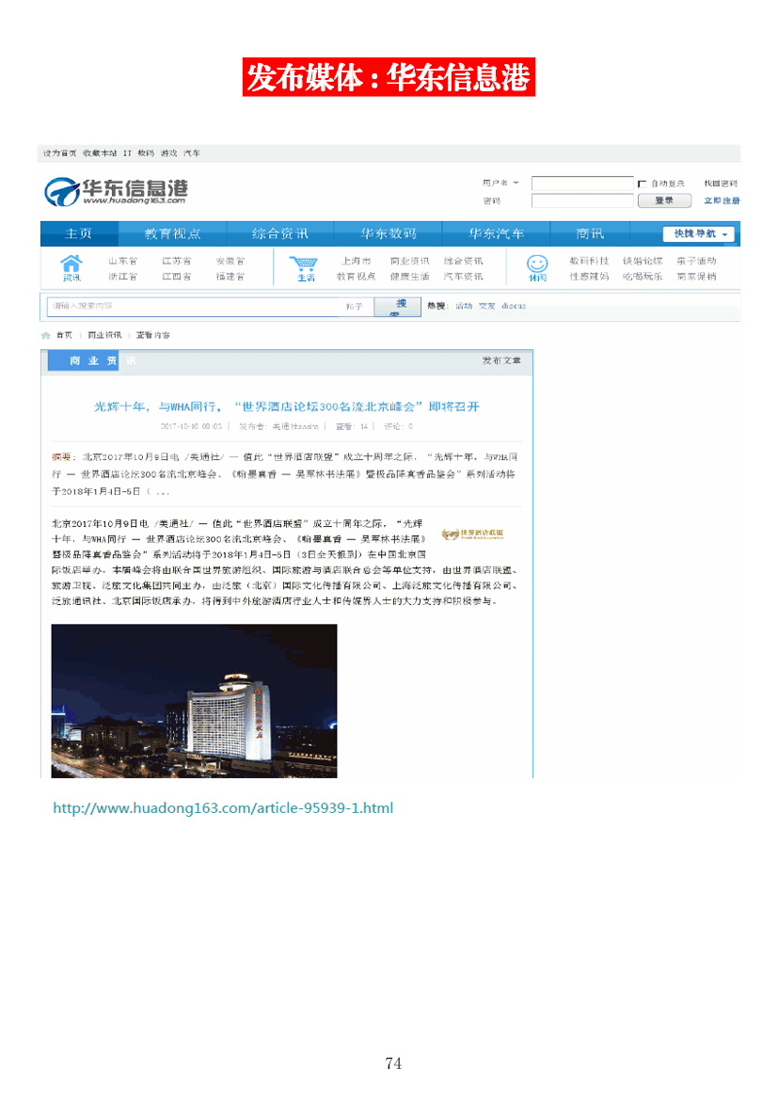Open the 用户名 login type dropdown
This screenshot has width=778, height=1101.
(500, 183)
